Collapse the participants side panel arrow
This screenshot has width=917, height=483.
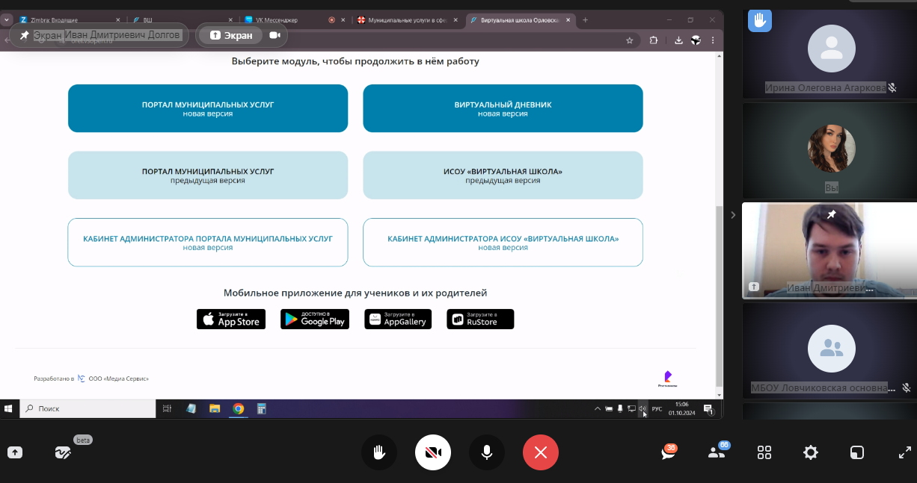733,215
